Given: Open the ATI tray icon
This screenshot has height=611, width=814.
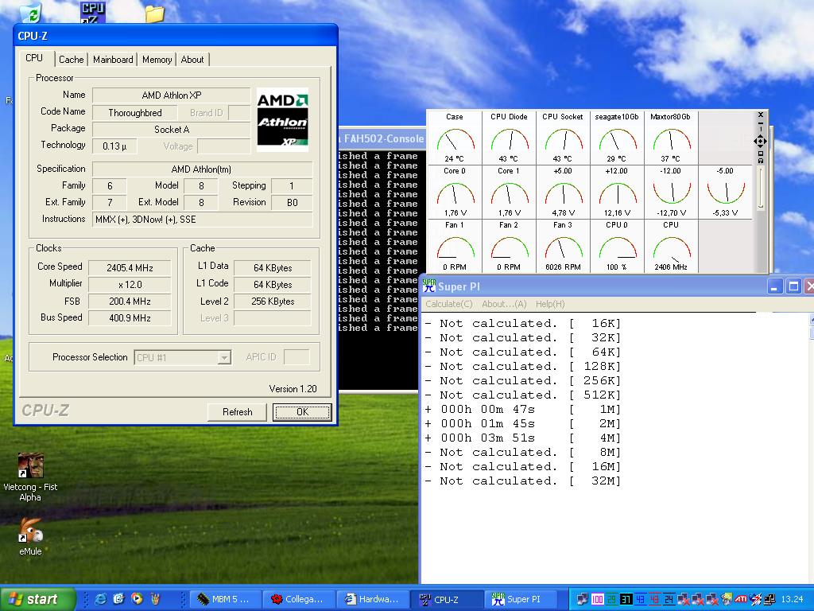Looking at the screenshot, I should coord(741,599).
